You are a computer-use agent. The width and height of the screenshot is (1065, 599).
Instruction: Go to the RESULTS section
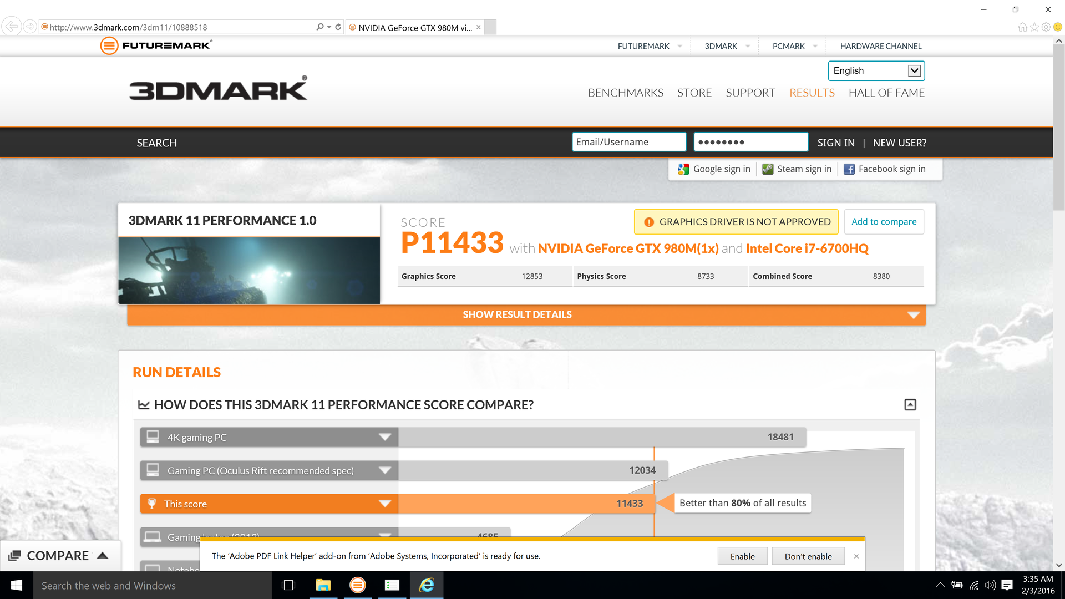[812, 93]
